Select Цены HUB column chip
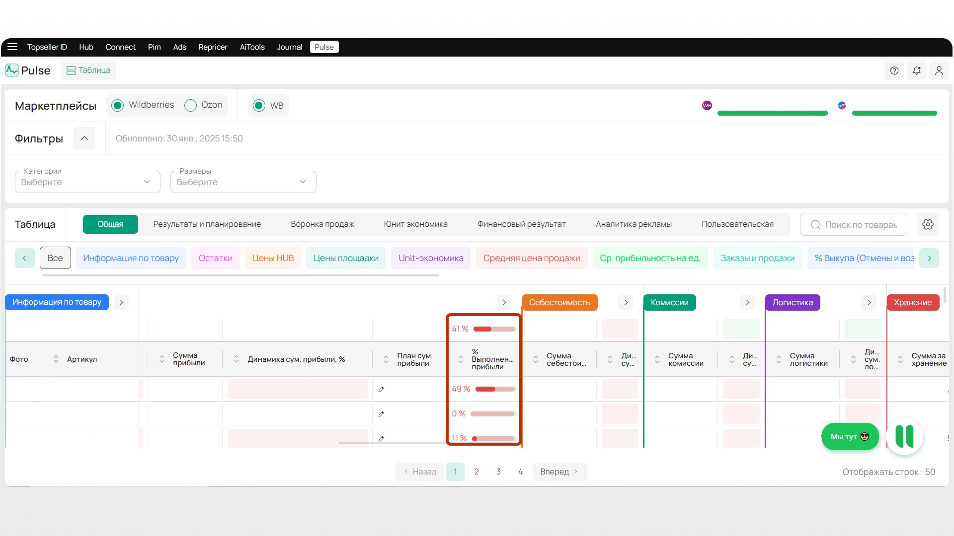 click(x=273, y=258)
